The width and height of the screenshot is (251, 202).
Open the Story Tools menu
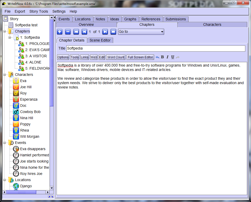38,11
